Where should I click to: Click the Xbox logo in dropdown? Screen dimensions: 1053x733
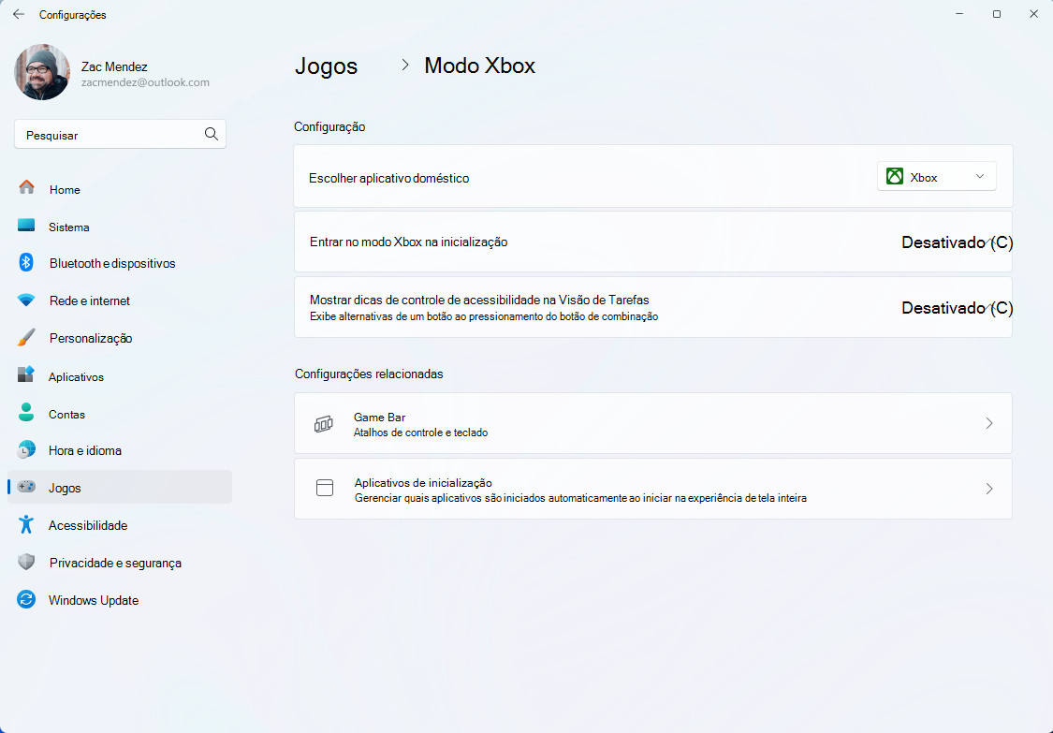pos(895,177)
